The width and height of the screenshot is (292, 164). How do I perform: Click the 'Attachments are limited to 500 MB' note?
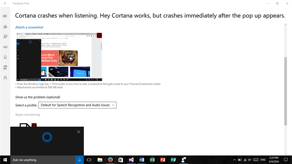pyautogui.click(x=39, y=87)
